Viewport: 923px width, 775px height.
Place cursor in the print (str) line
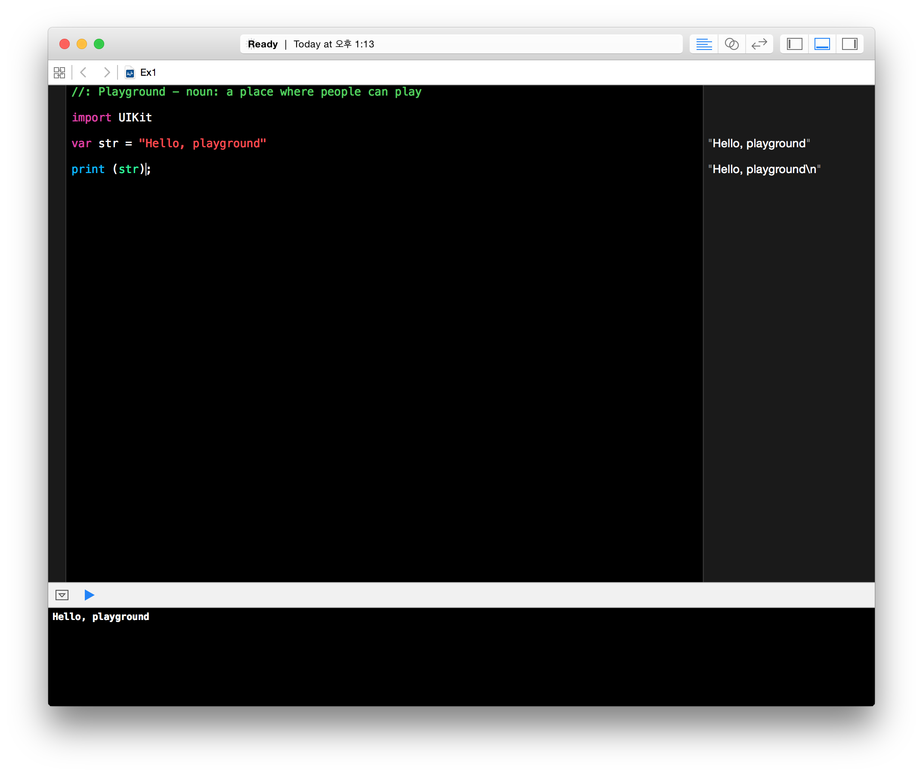point(110,169)
